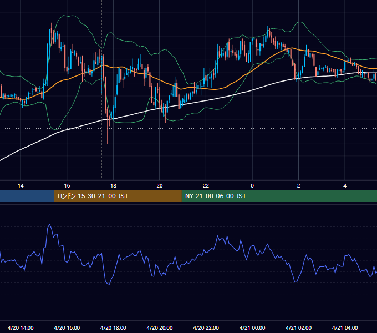The height and width of the screenshot is (333, 377).
Task: Click the 4/20 22:00 date label
Action: 206,327
